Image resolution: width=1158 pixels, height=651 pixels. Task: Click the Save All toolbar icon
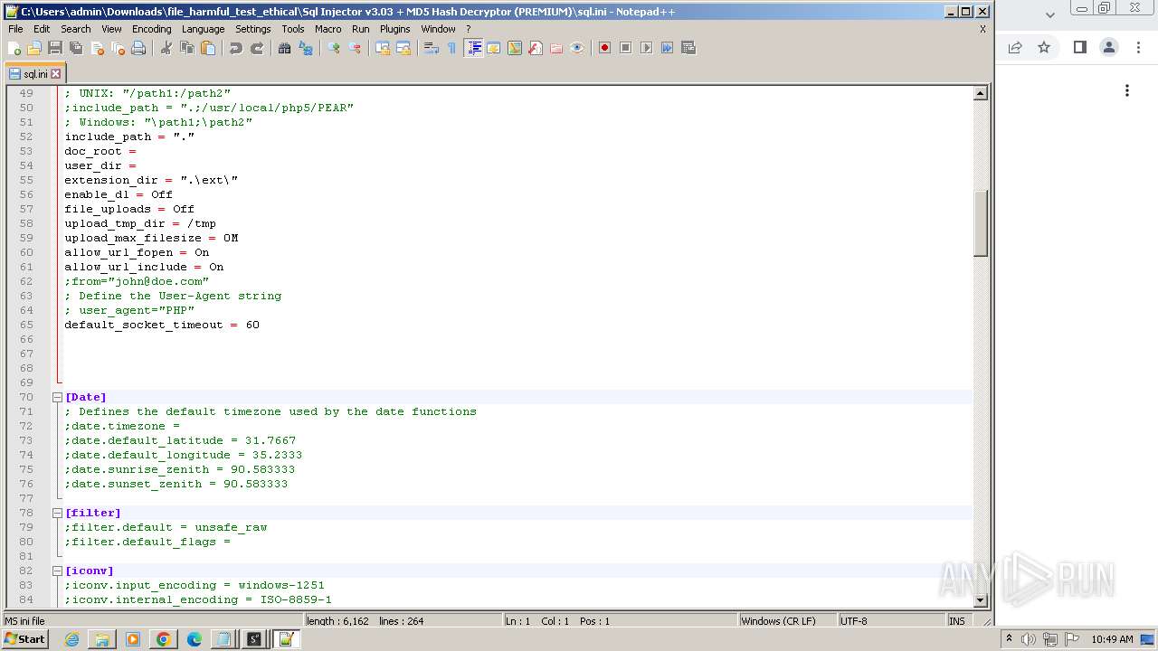coord(76,48)
